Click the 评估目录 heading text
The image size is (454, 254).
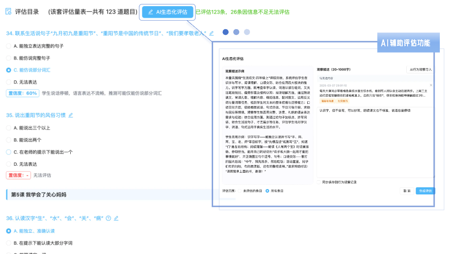pyautogui.click(x=27, y=12)
